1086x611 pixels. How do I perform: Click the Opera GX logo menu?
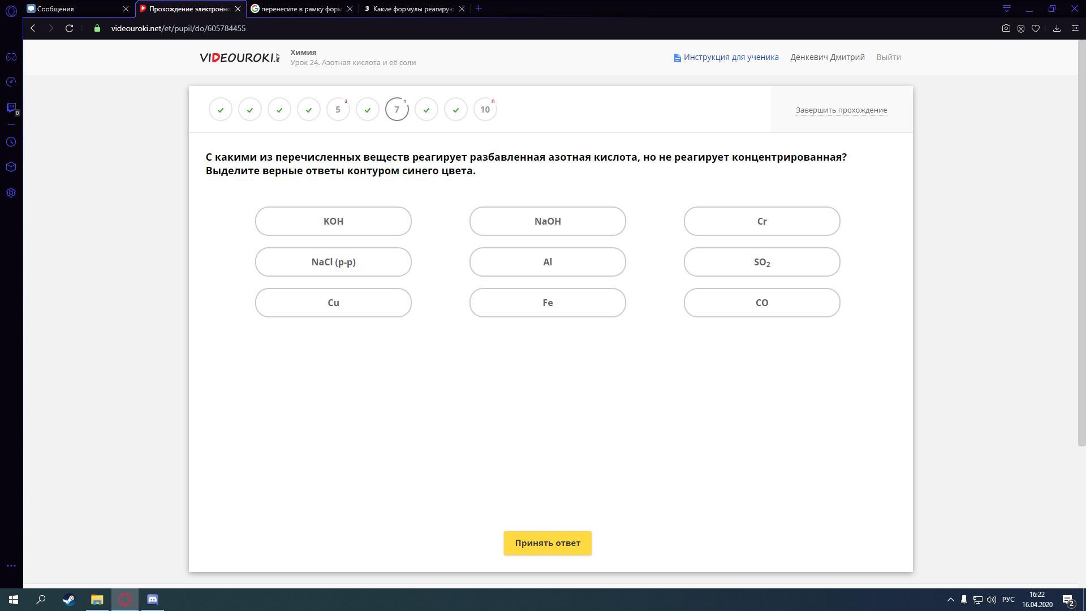[11, 10]
